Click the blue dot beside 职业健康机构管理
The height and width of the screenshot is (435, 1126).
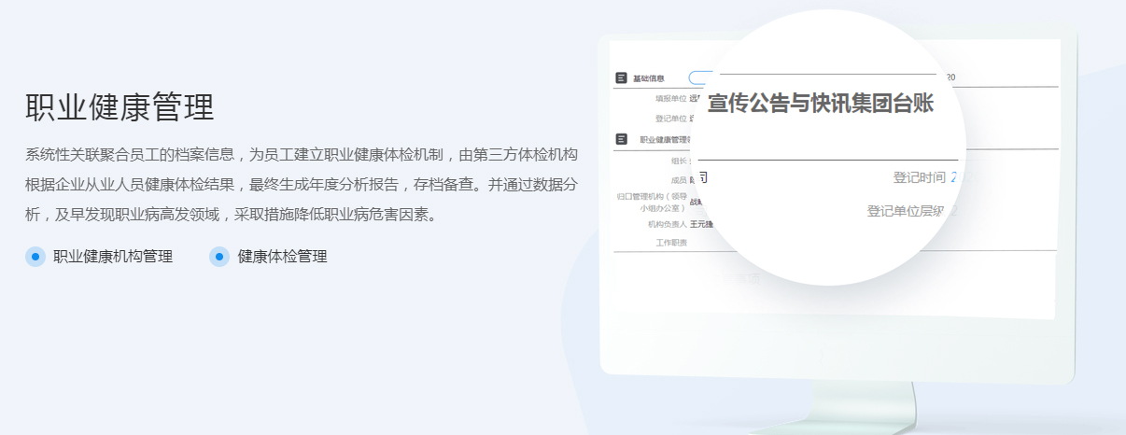click(35, 257)
